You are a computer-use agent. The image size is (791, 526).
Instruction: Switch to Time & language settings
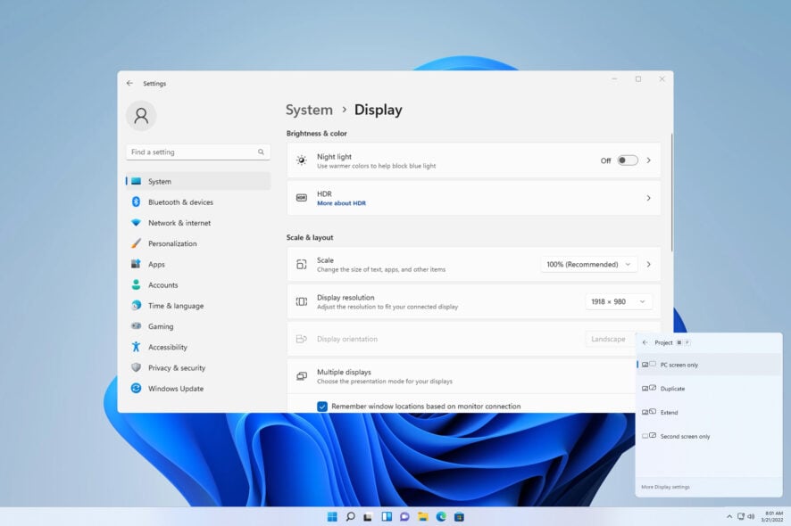pos(198,306)
